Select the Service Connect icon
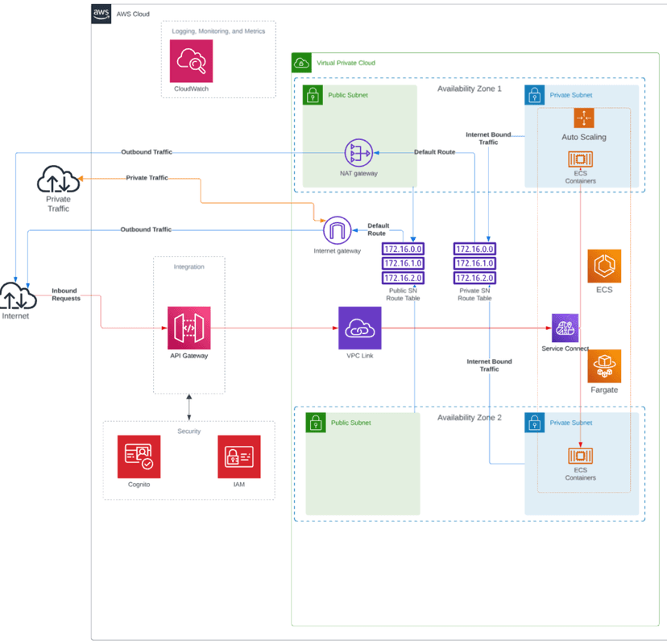 565,328
